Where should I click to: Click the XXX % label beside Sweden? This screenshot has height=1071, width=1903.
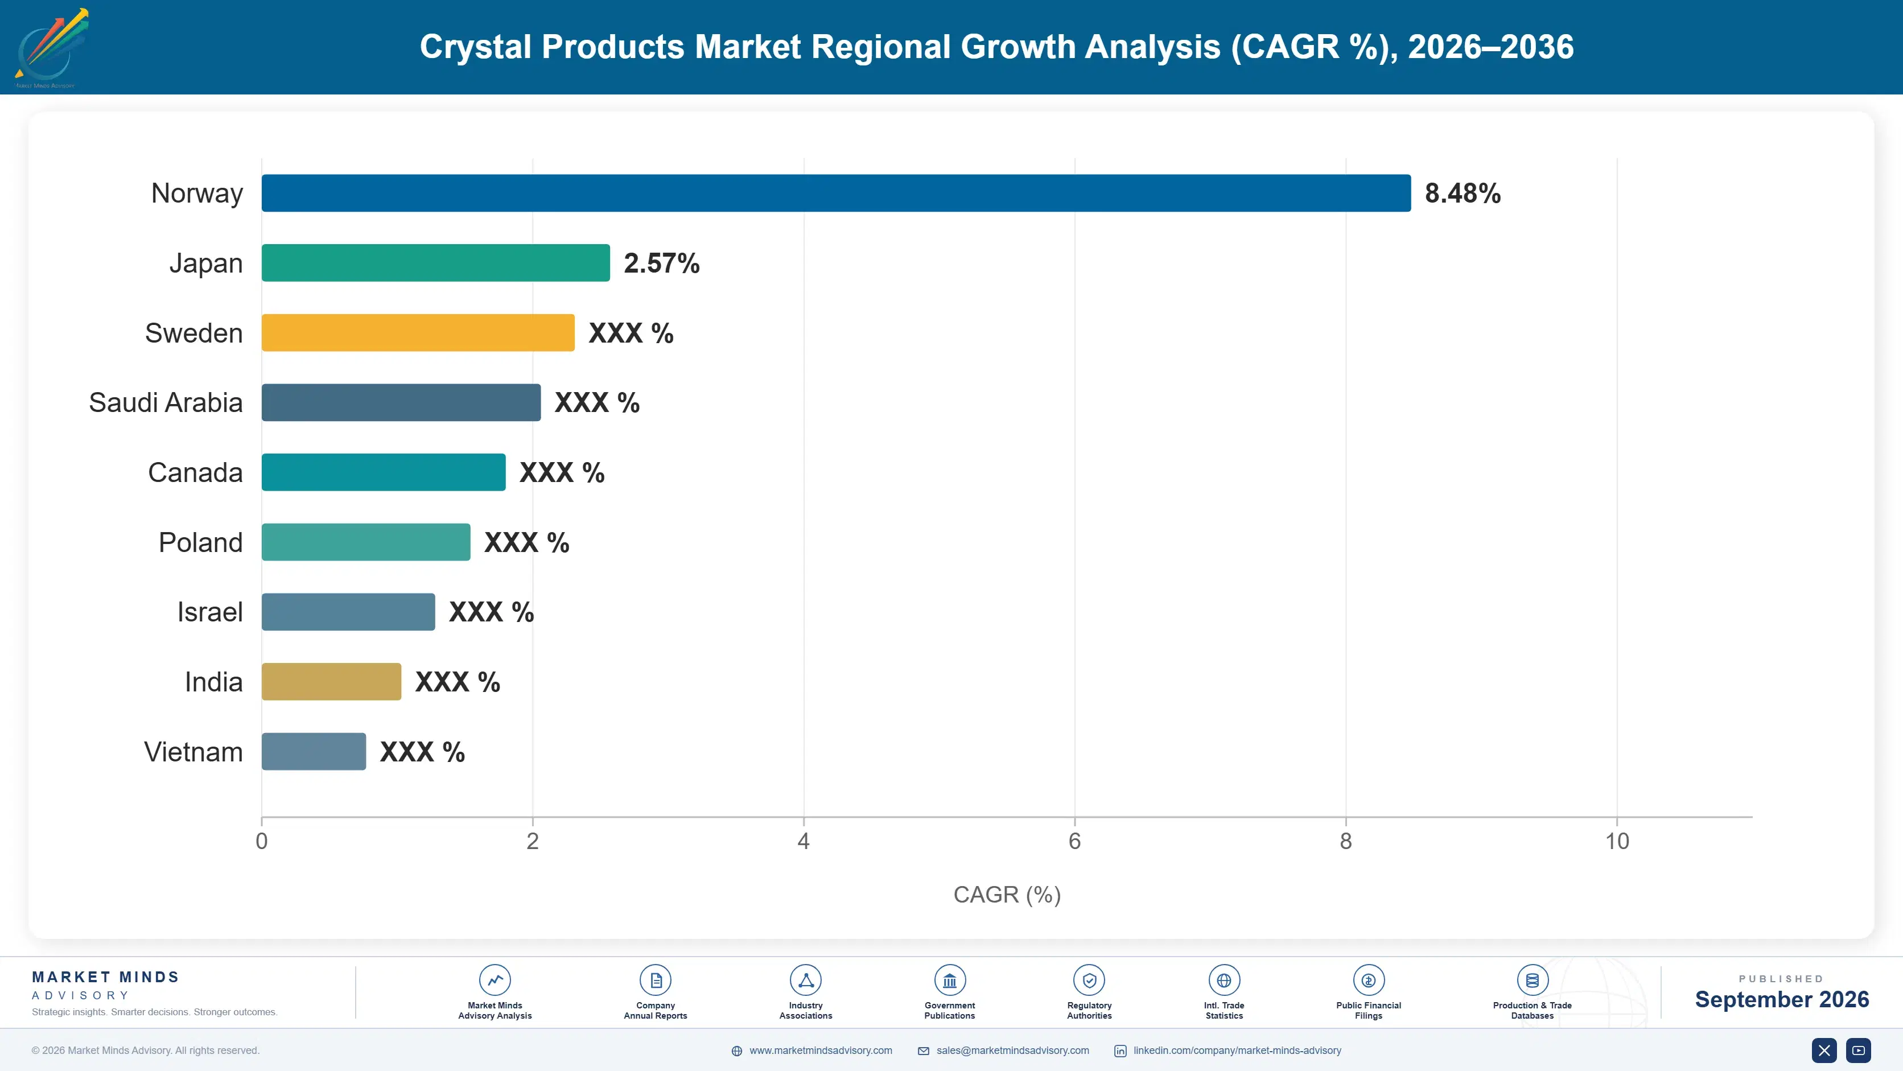point(631,333)
